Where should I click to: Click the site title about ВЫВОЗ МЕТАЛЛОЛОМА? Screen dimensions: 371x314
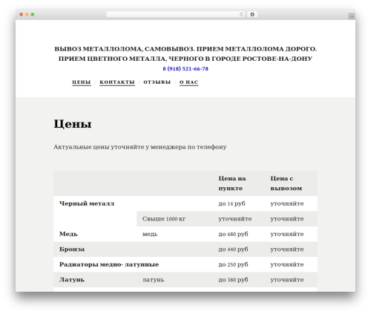click(x=185, y=53)
